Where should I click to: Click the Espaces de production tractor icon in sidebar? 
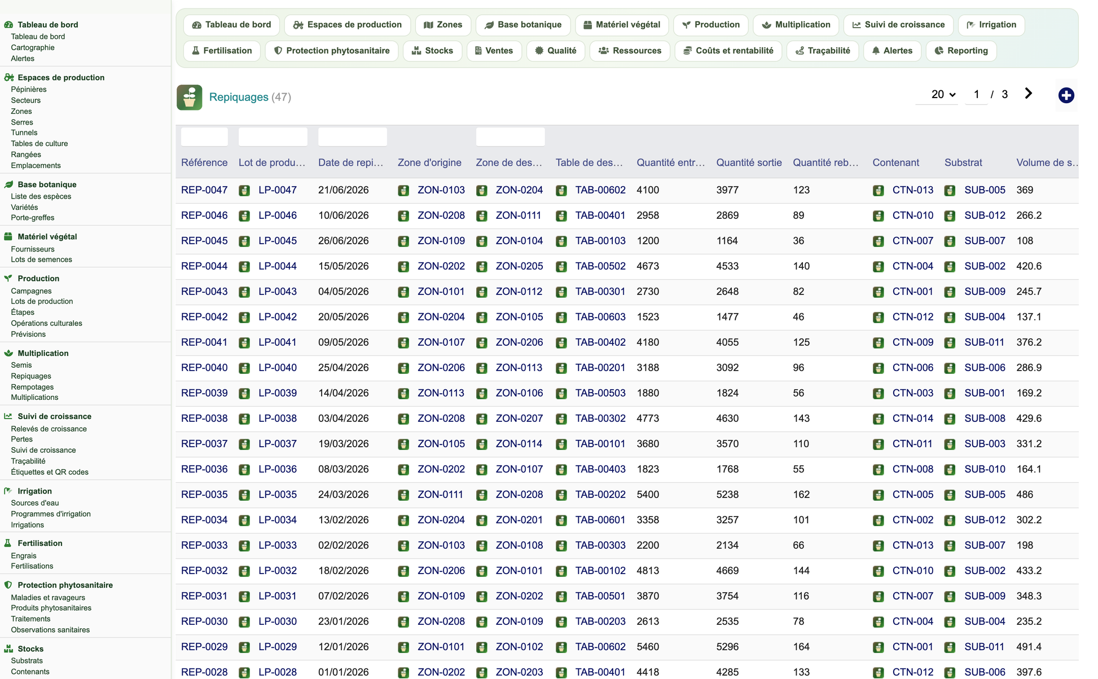tap(8, 78)
